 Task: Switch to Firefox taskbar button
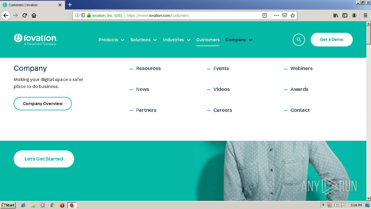click(72, 205)
